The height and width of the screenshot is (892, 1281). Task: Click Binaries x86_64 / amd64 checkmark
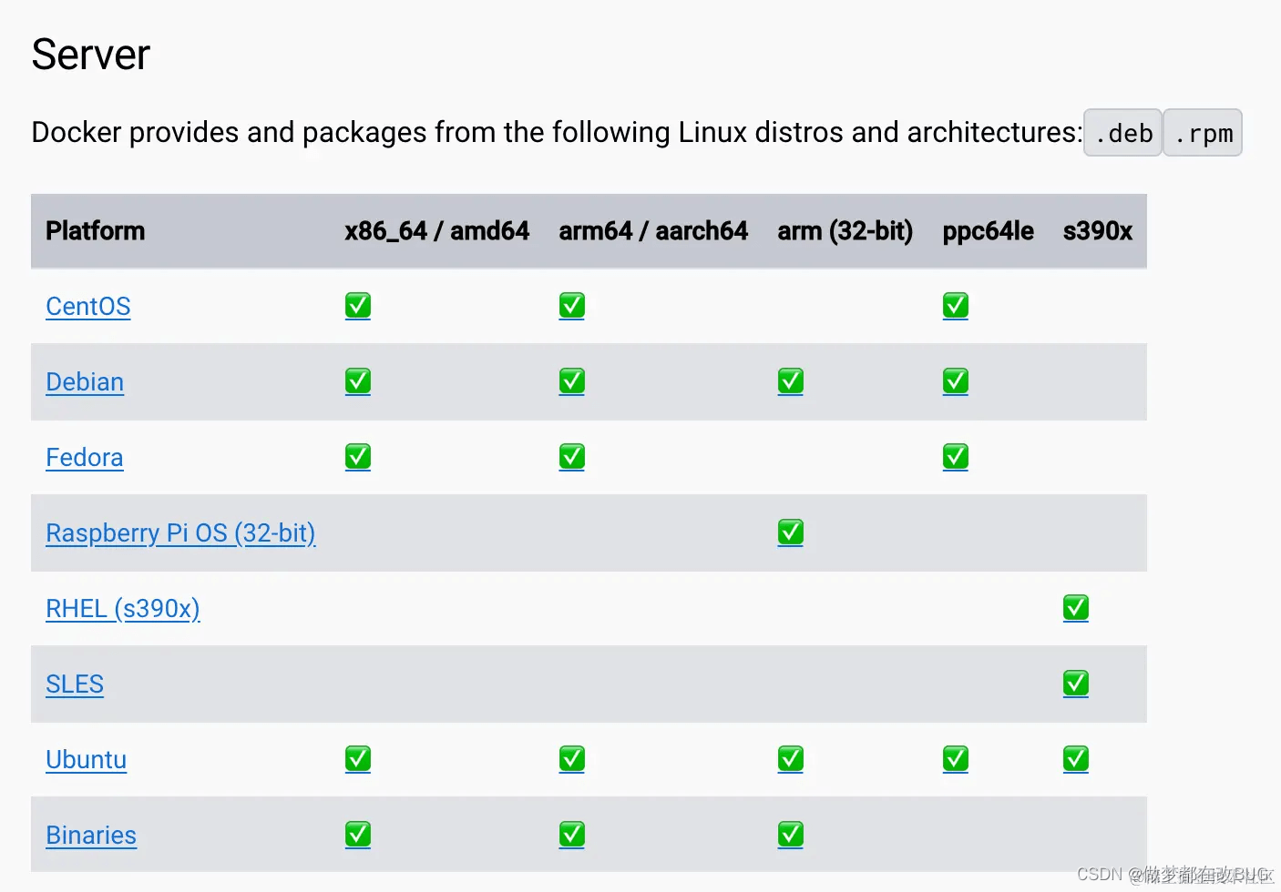click(358, 835)
